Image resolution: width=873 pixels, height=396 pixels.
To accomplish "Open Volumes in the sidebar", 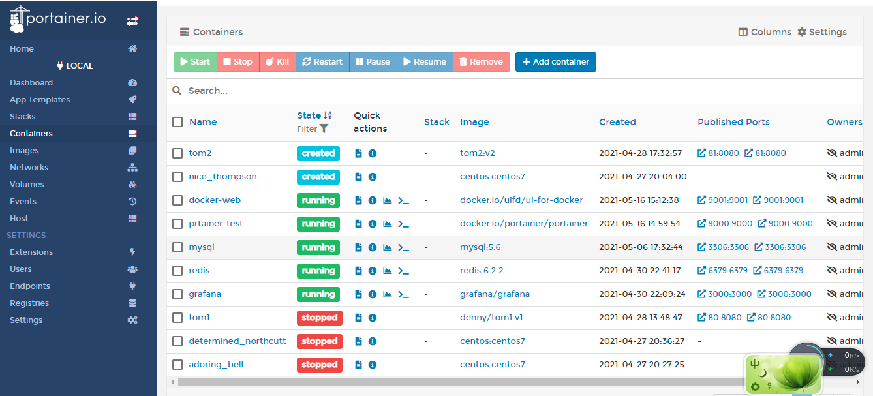I will pos(78,185).
